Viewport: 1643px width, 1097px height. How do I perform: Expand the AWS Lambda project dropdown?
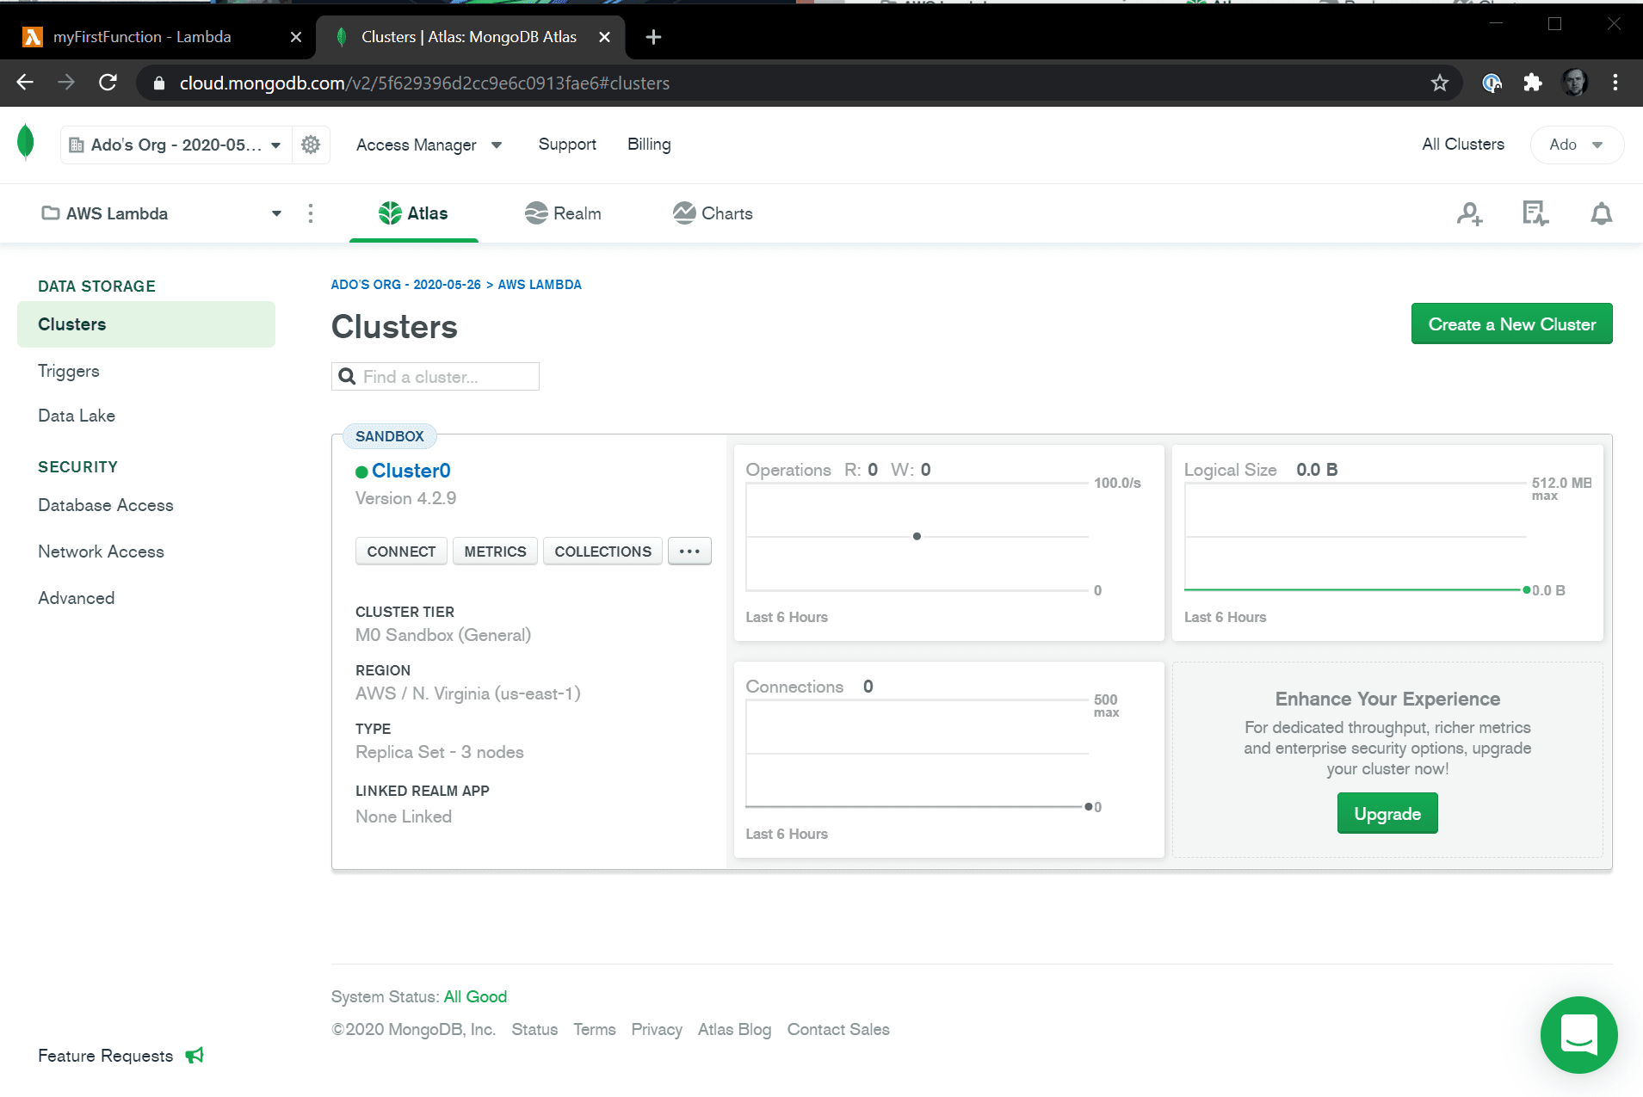[x=161, y=213]
